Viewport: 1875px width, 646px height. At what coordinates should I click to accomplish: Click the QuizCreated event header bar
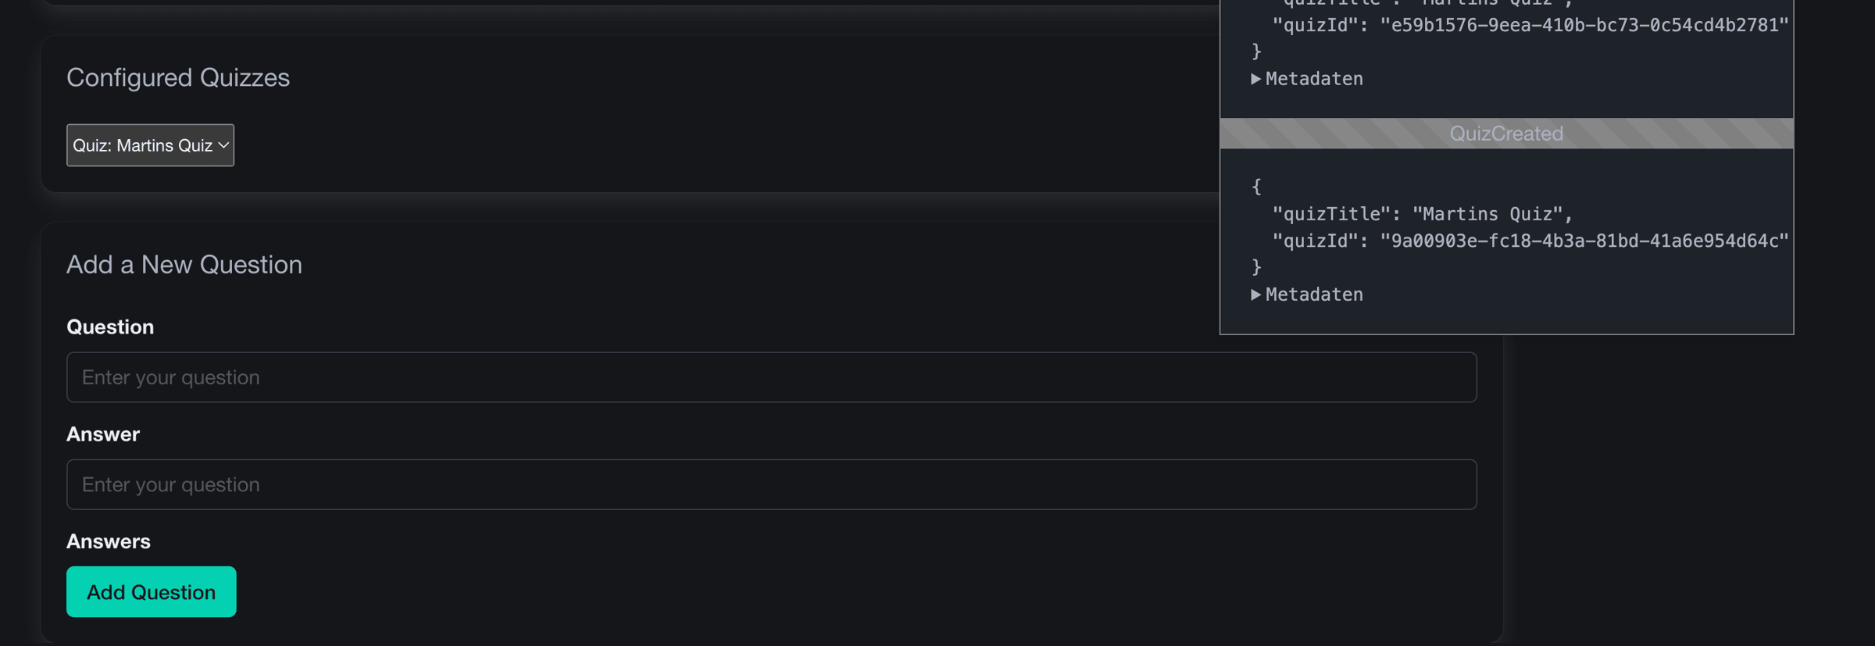[x=1505, y=134]
